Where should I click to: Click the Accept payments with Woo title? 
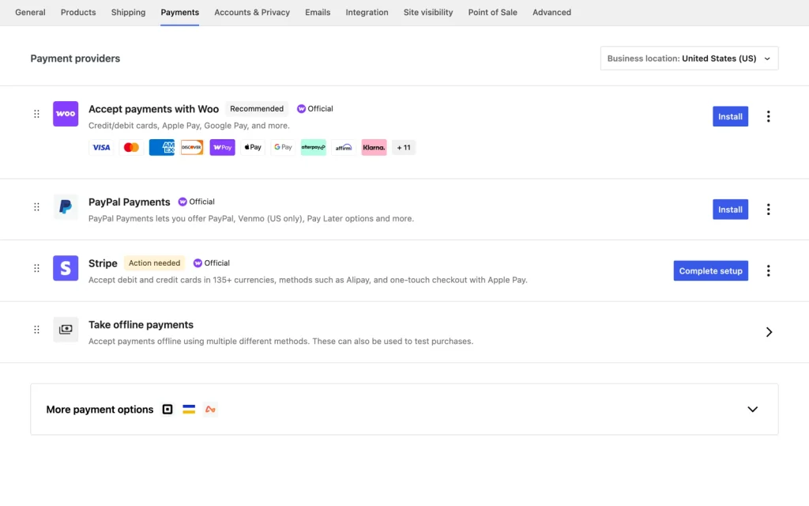(154, 109)
